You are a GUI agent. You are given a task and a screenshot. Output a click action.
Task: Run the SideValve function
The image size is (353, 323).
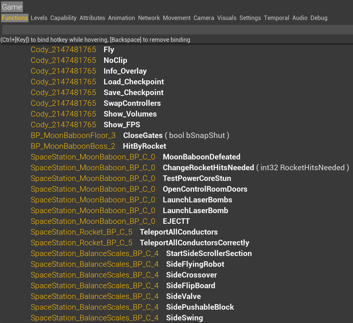click(184, 296)
